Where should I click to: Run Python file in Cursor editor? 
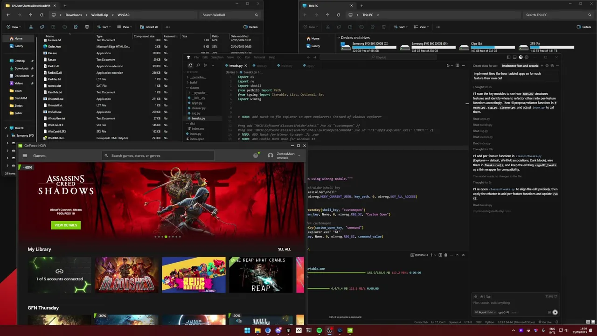coord(448,66)
